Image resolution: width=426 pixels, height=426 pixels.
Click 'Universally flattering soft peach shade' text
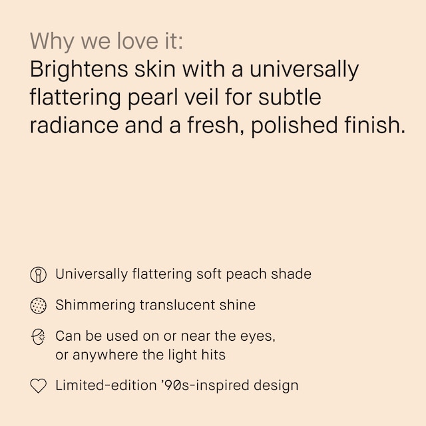[184, 274]
